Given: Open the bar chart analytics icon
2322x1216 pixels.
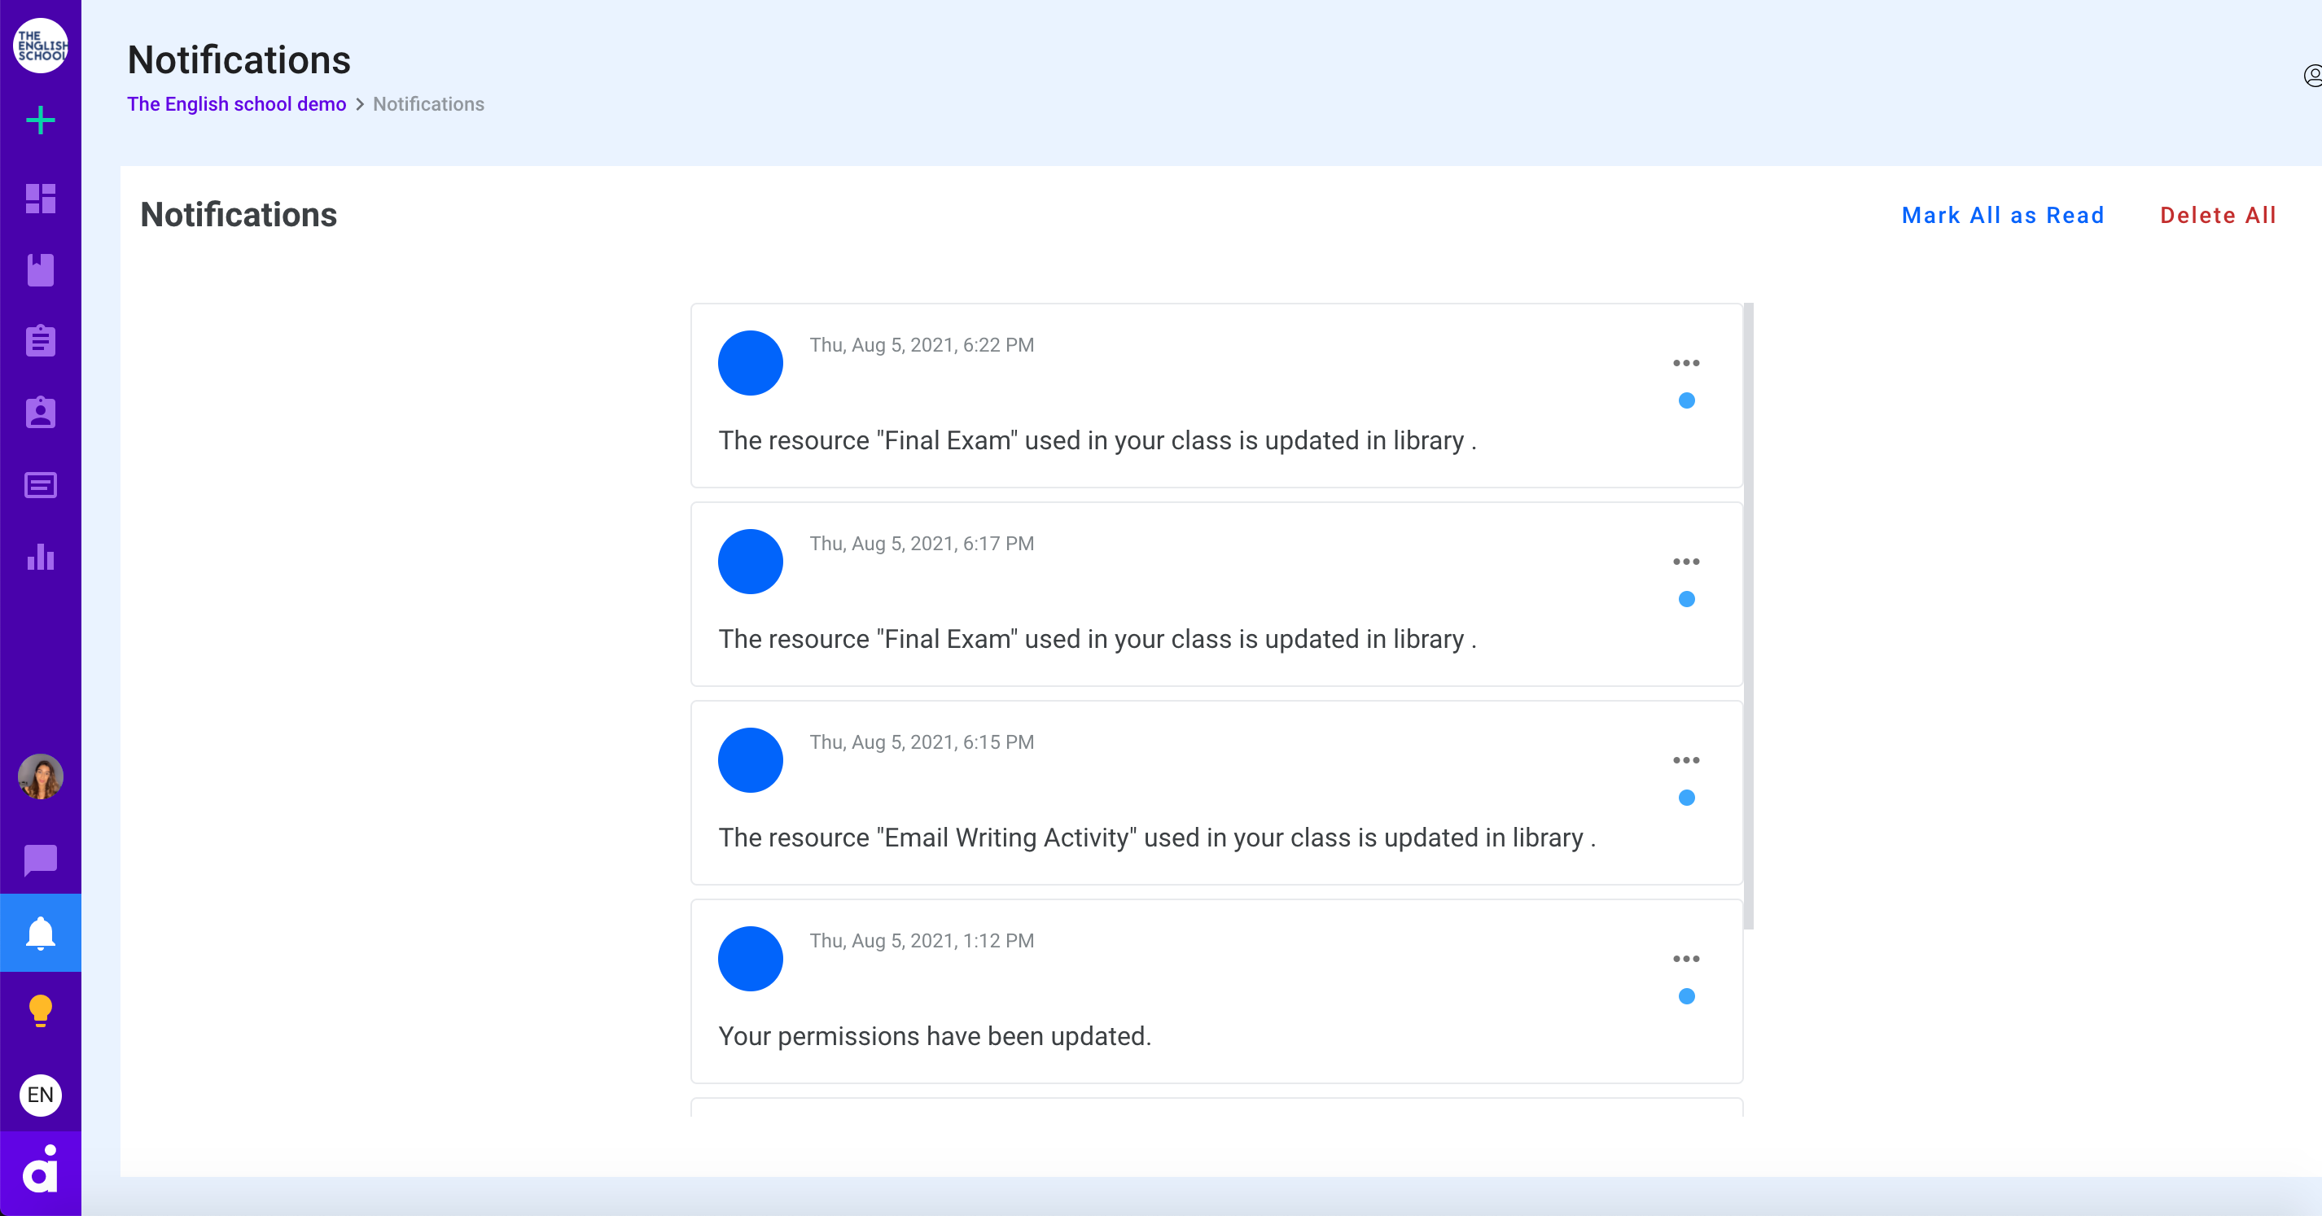Looking at the screenshot, I should [x=41, y=556].
